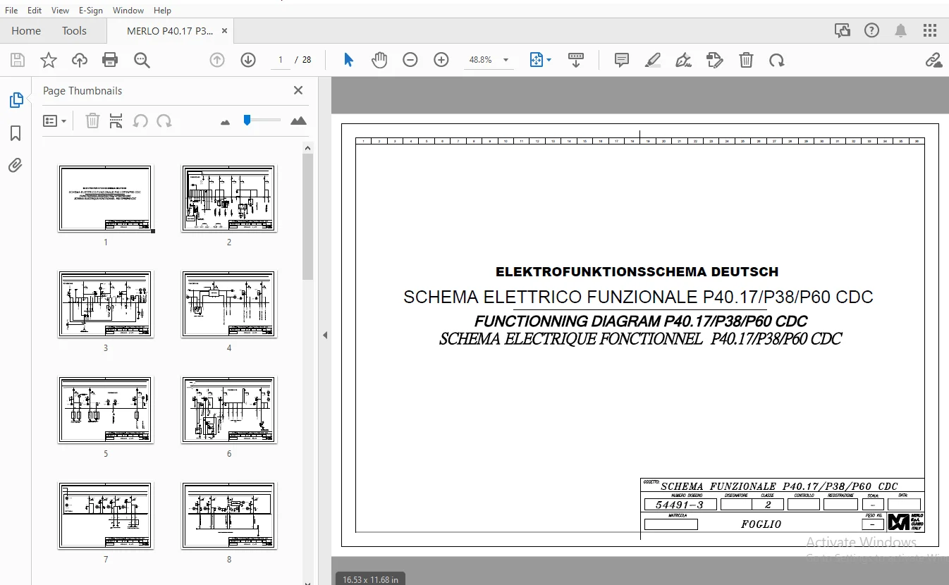This screenshot has height=585, width=949.
Task: Select the page 1 thumbnail
Action: [106, 199]
